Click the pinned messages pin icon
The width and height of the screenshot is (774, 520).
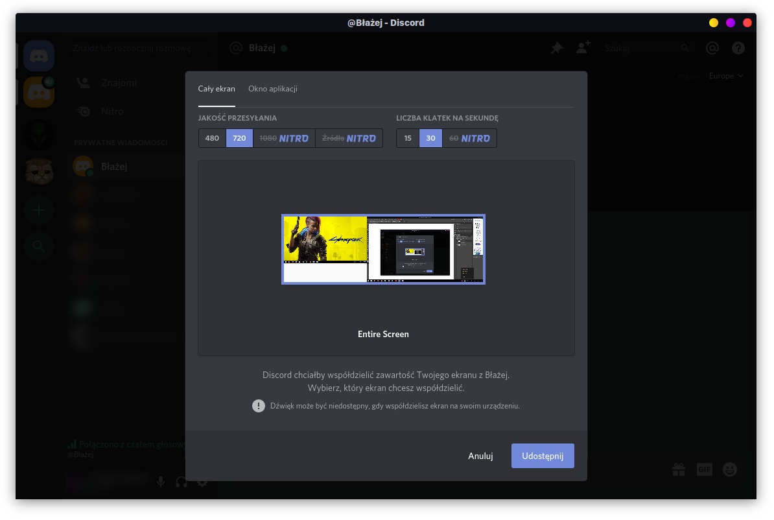click(557, 48)
